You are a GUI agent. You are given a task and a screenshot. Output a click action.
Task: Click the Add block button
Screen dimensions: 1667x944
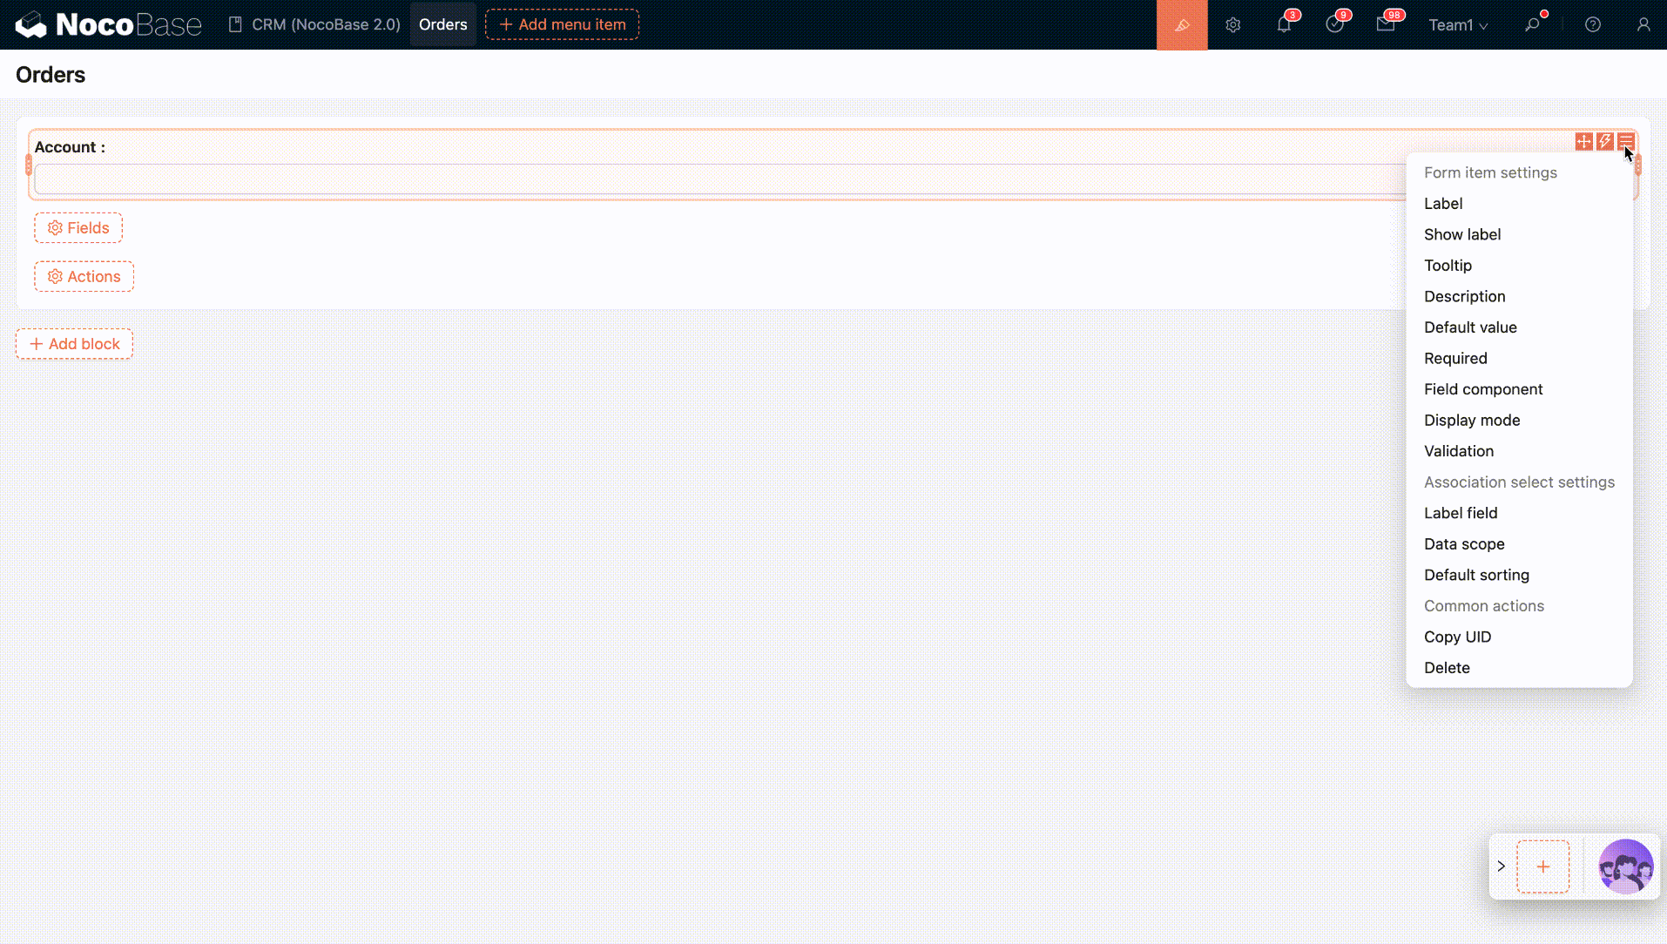pos(74,344)
